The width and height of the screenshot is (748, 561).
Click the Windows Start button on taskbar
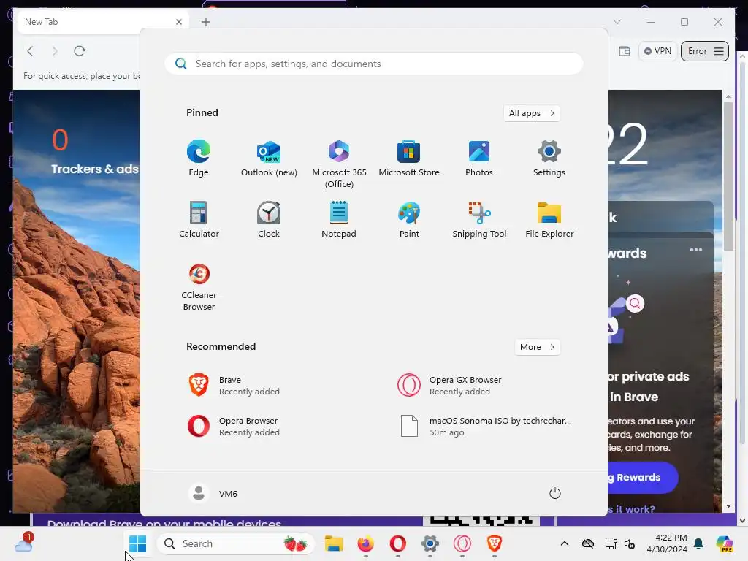point(137,543)
